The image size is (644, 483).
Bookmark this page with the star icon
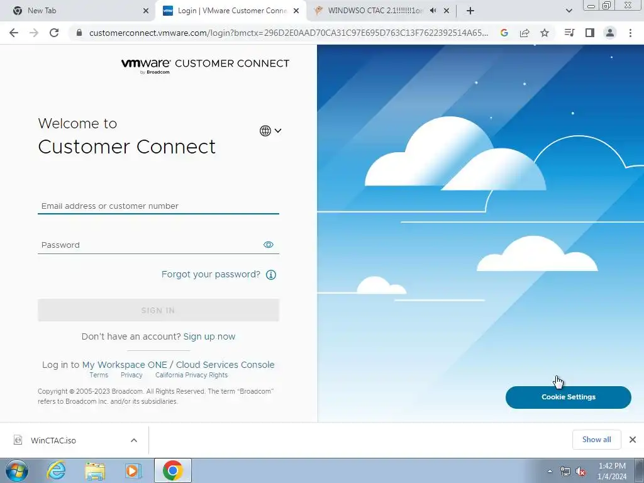point(545,33)
